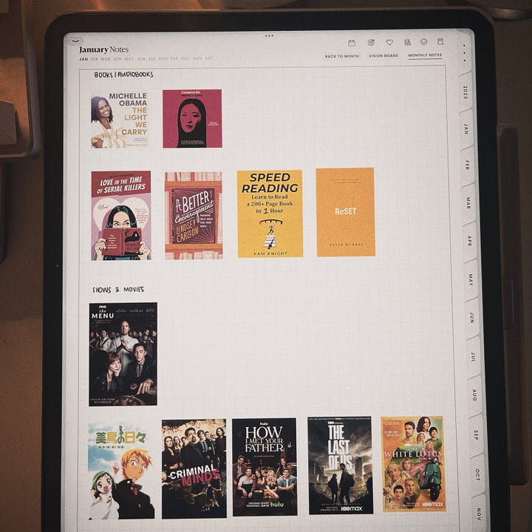Image resolution: width=532 pixels, height=532 pixels.
Task: Select the 2023 side tab
Action: [x=465, y=92]
